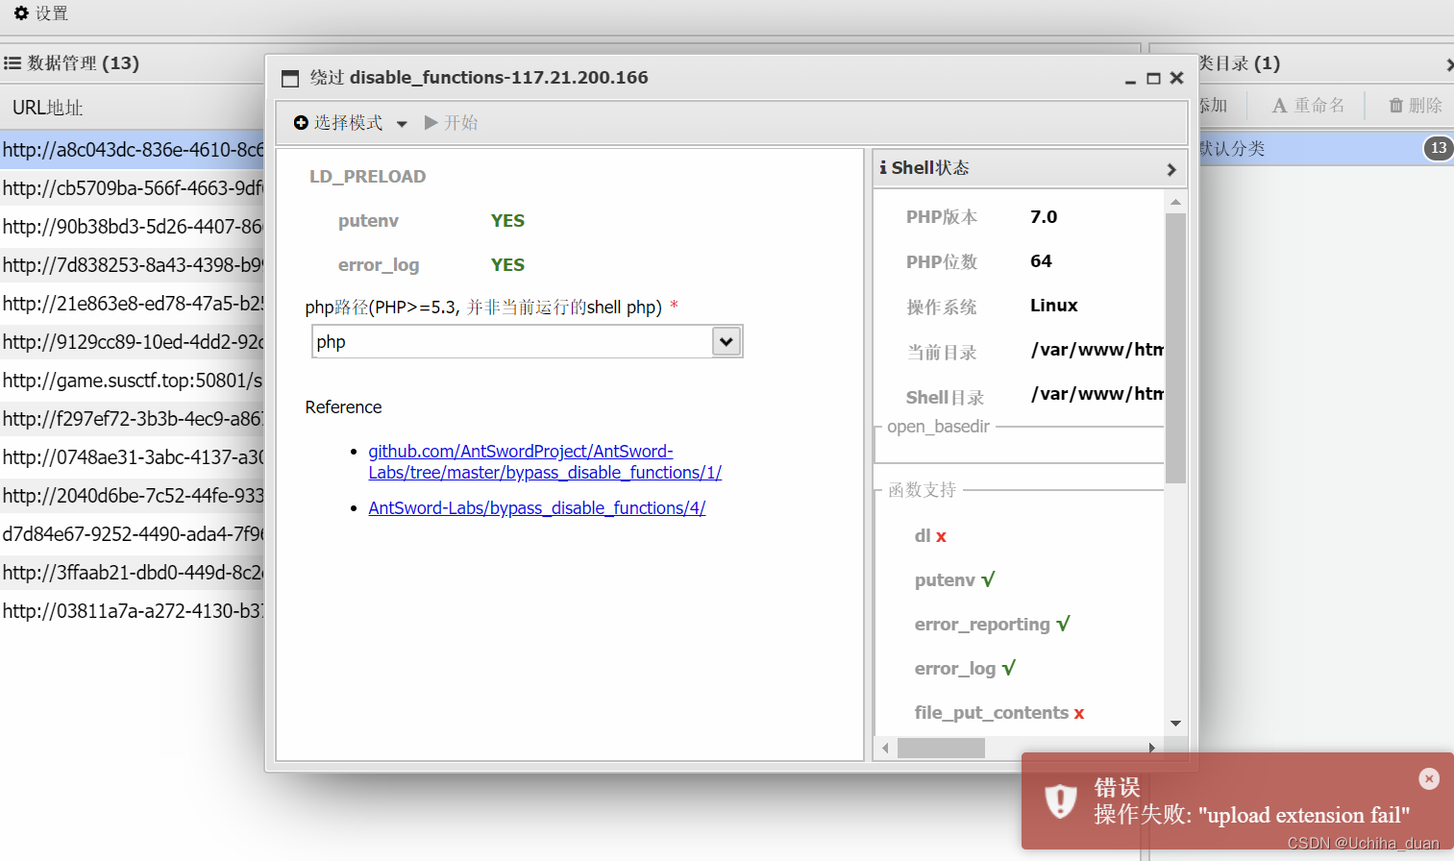Collapse Shell状态 panel via right chevron
Viewport: 1454px width, 861px height.
coord(1171,168)
